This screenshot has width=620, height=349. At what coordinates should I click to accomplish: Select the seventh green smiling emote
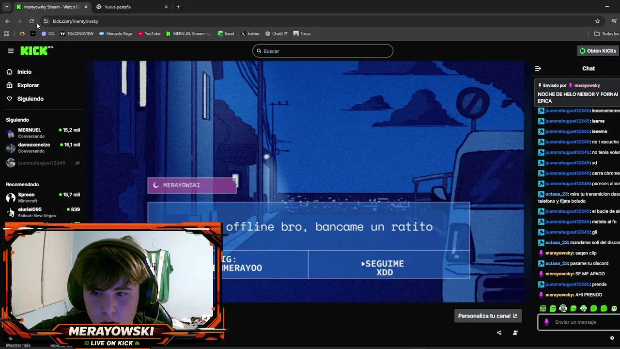[604, 308]
